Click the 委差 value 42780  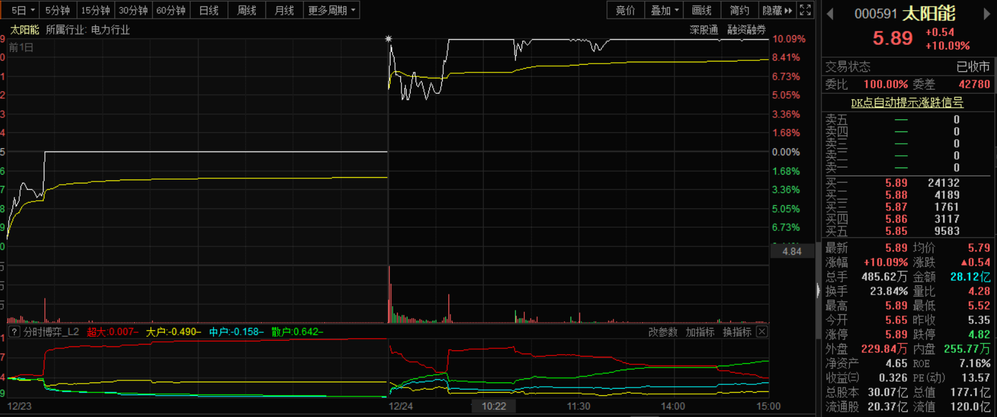tap(974, 84)
